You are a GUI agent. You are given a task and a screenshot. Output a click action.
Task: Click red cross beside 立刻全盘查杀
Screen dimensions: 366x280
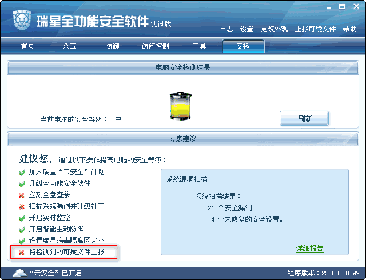point(22,195)
